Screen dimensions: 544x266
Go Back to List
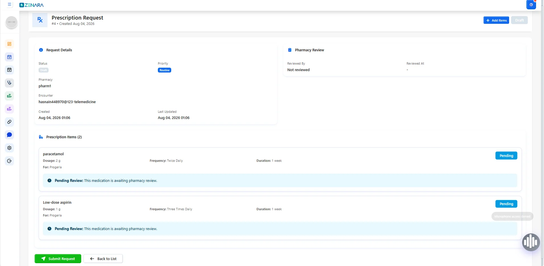pos(103,259)
